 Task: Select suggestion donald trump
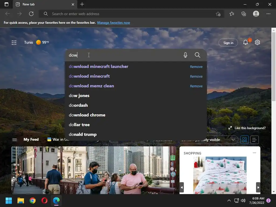pos(82,134)
